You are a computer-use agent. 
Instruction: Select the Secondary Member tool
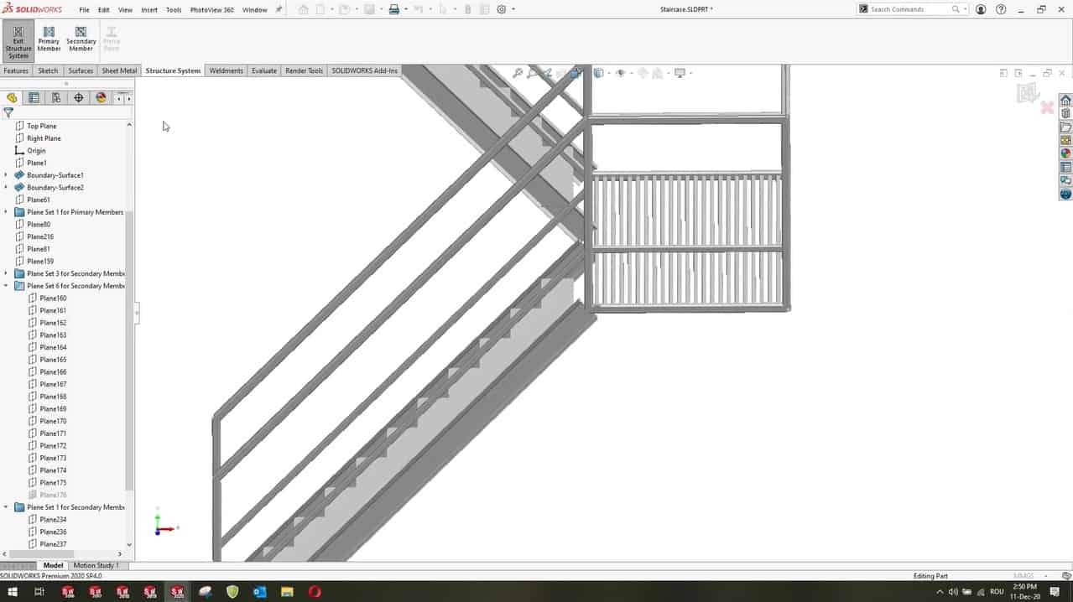(x=81, y=39)
